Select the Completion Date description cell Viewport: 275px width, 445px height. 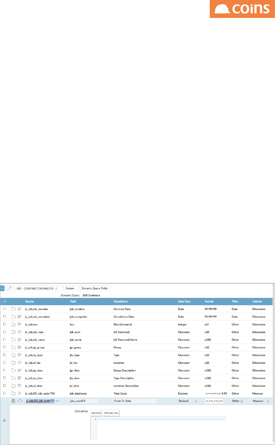[124, 317]
